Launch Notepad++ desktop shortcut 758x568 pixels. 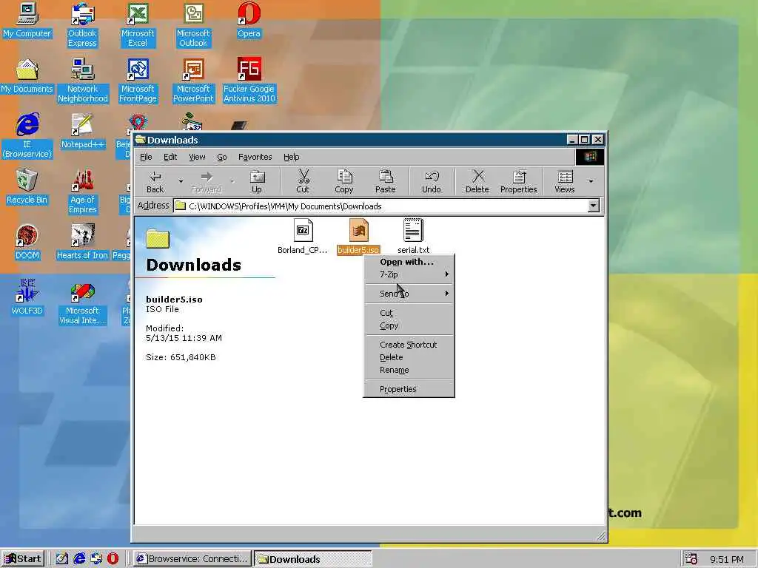click(83, 132)
